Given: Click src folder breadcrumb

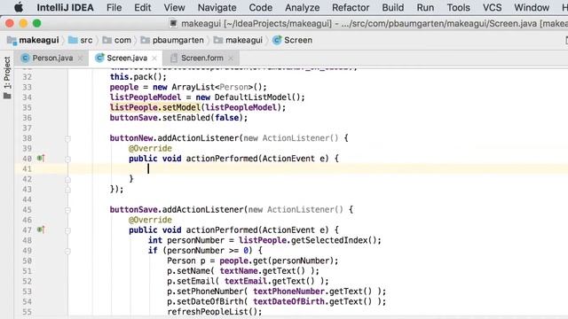Looking at the screenshot, I should click(x=81, y=40).
